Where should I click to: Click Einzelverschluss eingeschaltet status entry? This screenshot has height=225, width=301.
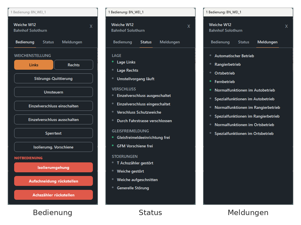pyautogui.click(x=141, y=104)
